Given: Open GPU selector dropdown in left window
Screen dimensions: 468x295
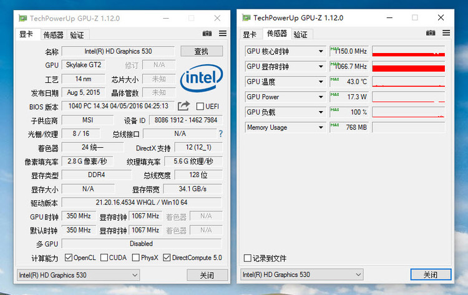Looking at the screenshot, I should [x=78, y=275].
